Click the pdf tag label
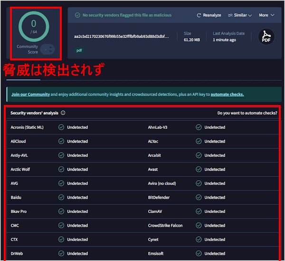This screenshot has width=285, height=261. coord(79,50)
